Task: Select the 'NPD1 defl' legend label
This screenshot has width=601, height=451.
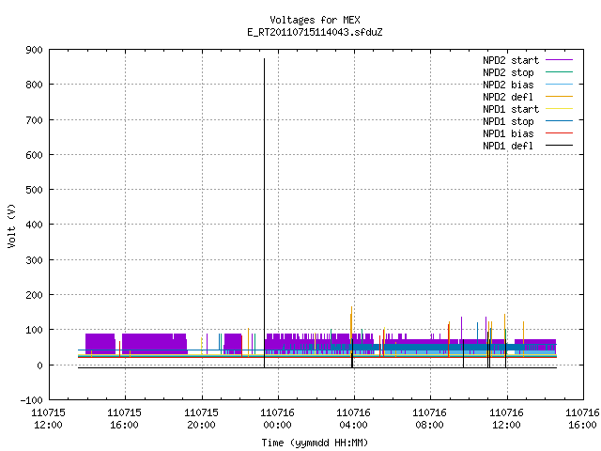Action: click(x=508, y=146)
